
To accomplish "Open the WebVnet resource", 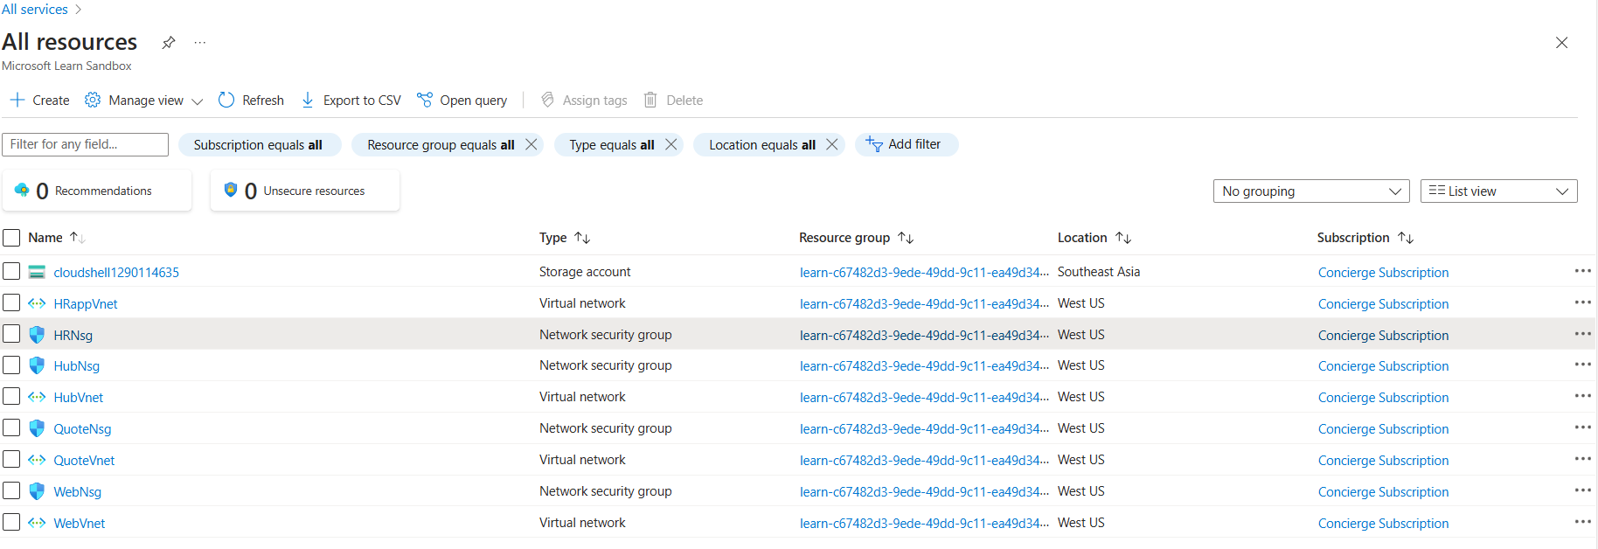I will pyautogui.click(x=79, y=524).
